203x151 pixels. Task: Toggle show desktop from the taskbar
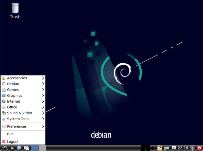(x=26, y=148)
